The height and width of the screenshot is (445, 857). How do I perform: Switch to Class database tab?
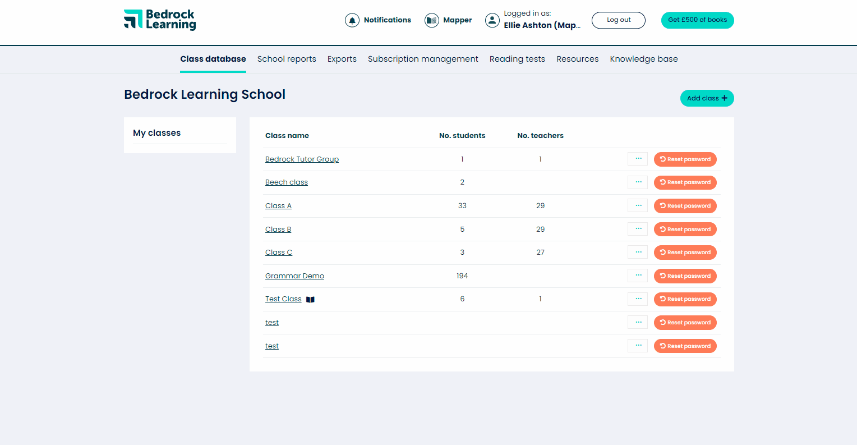213,59
